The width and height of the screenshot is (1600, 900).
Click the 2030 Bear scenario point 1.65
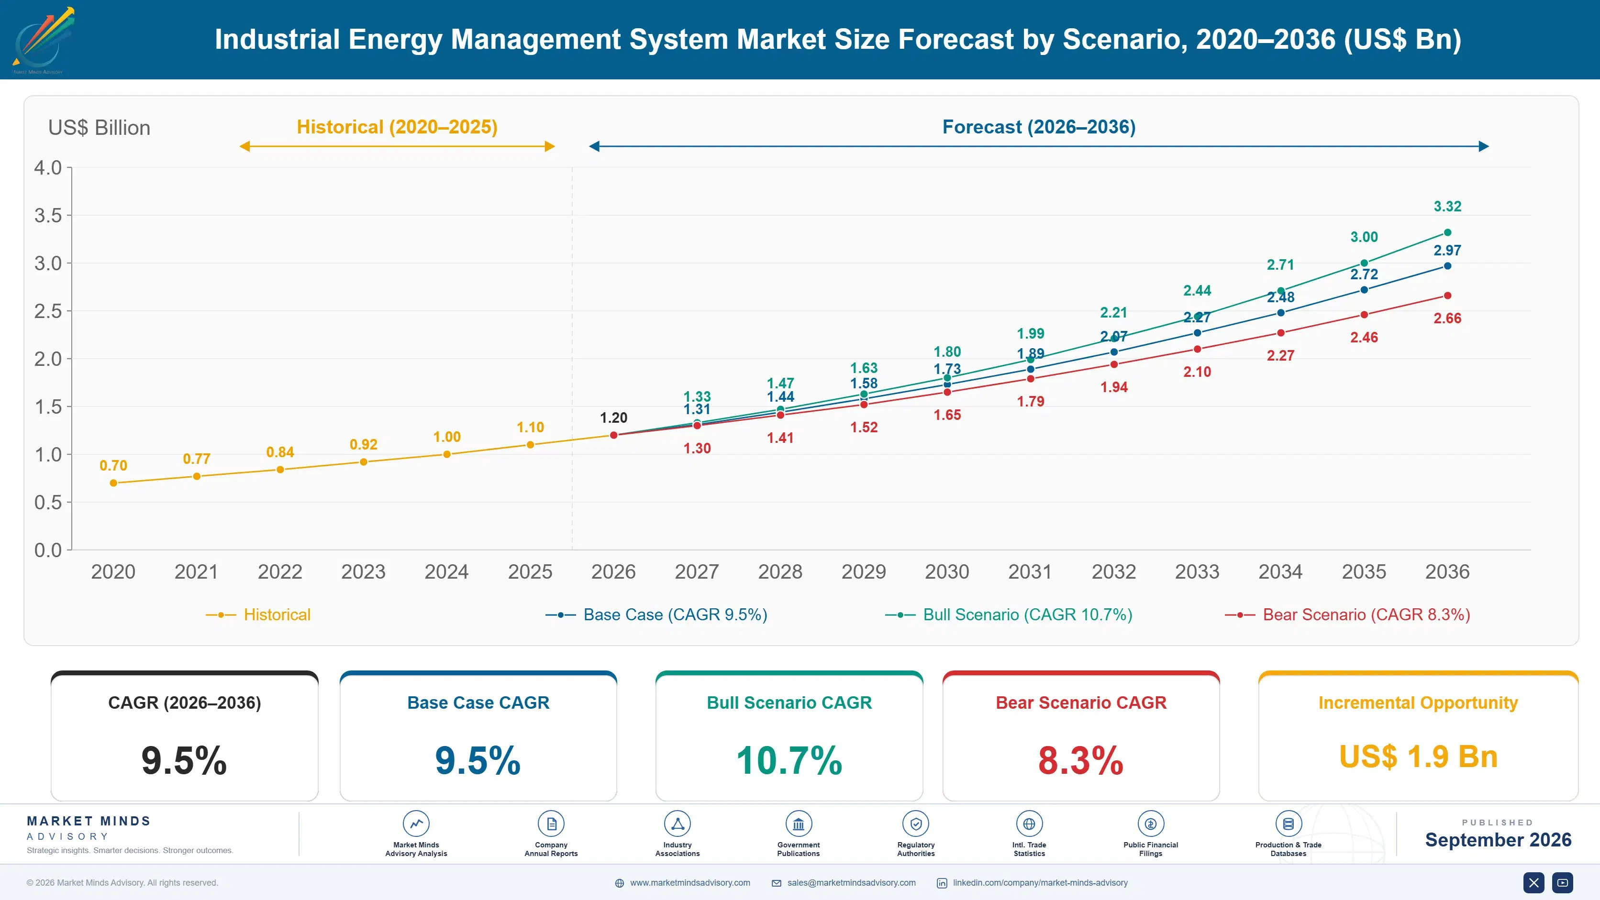(947, 392)
